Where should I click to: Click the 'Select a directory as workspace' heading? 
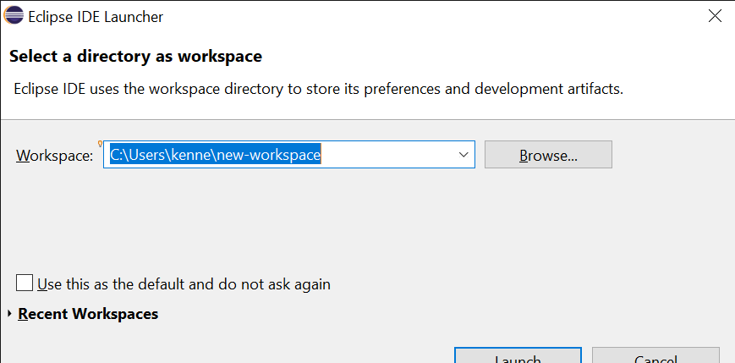(135, 57)
